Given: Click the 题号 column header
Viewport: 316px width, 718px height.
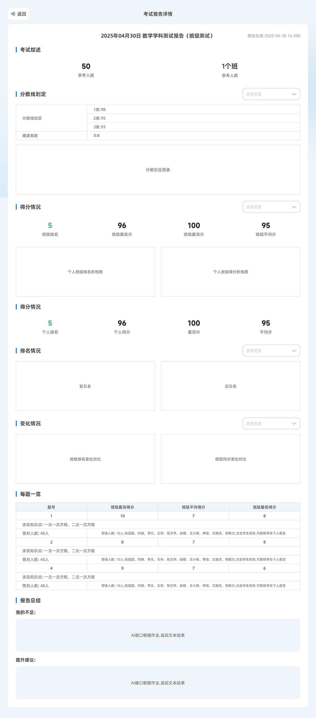Looking at the screenshot, I should 51,507.
